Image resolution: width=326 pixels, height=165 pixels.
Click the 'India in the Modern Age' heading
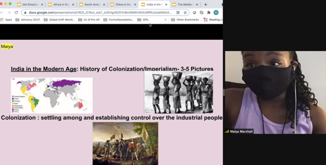[x=43, y=69]
